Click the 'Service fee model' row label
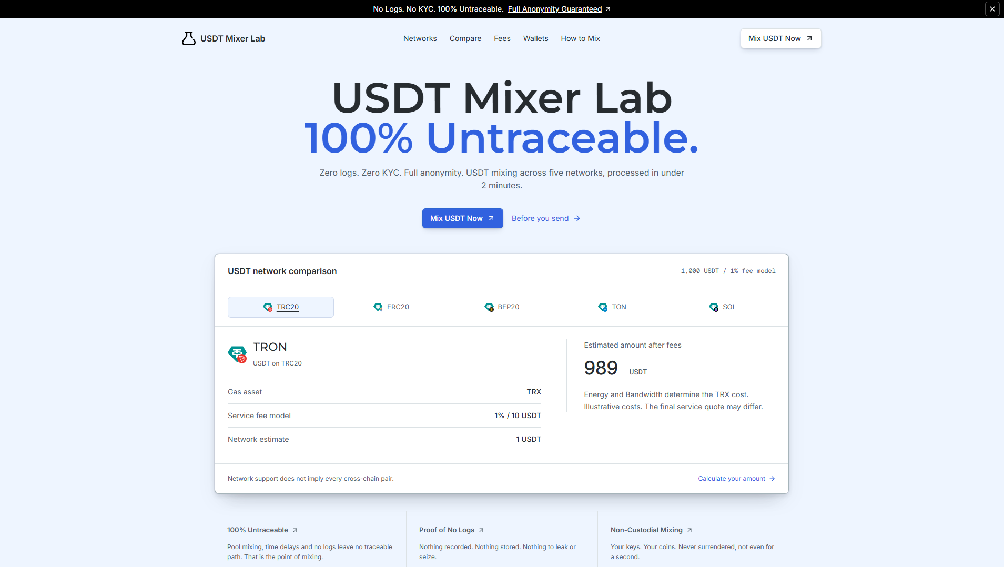The image size is (1004, 567). [259, 416]
